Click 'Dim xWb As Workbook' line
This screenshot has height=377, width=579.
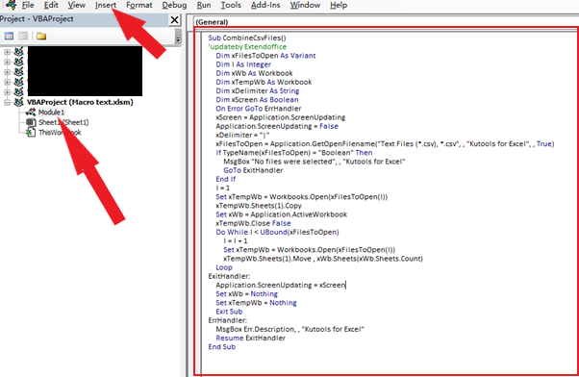[255, 73]
